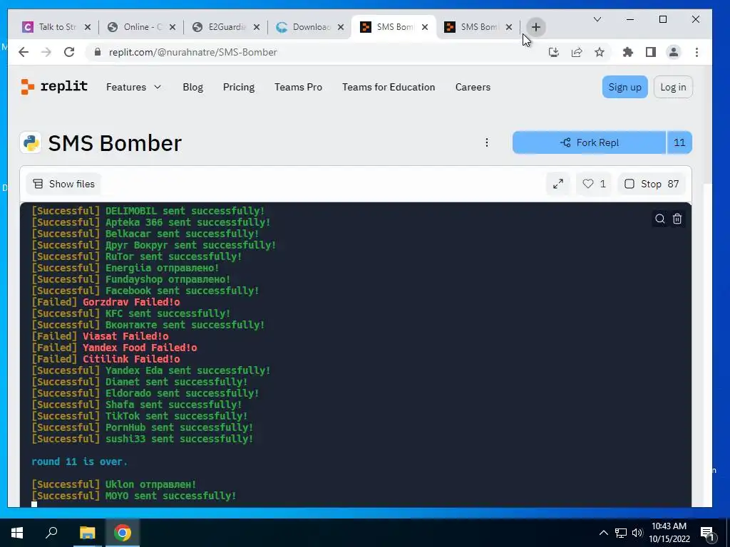Close the Talk to Str tab
Viewport: 730px width, 547px height.
(x=88, y=27)
